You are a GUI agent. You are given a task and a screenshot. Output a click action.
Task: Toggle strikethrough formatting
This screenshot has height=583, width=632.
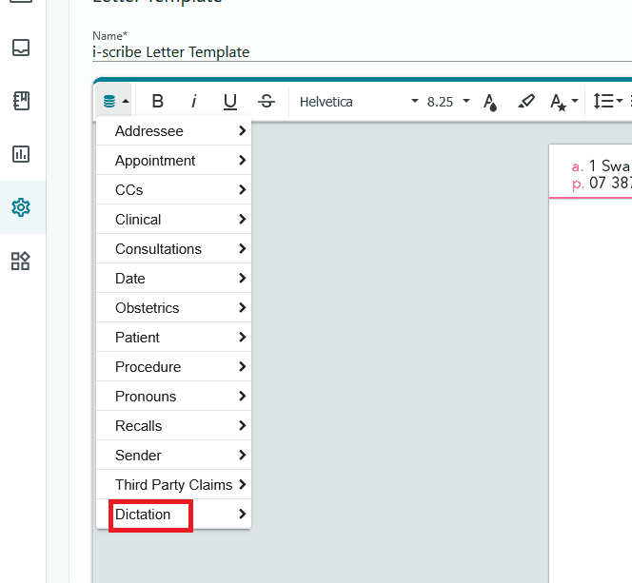click(267, 101)
